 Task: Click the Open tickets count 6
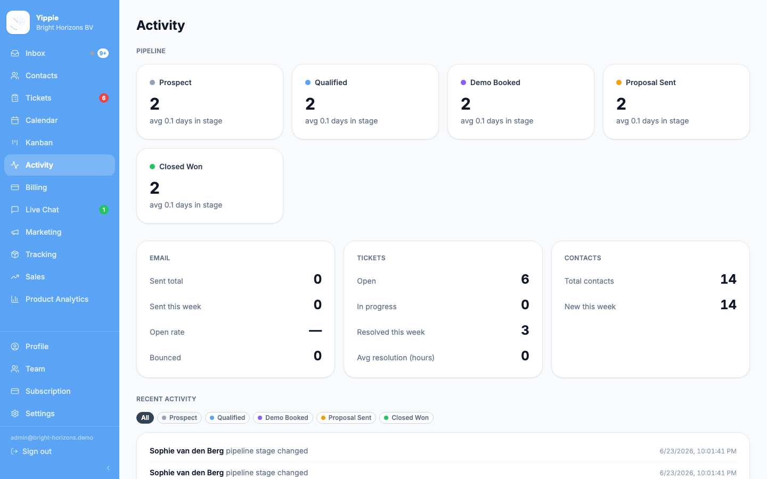coord(525,279)
